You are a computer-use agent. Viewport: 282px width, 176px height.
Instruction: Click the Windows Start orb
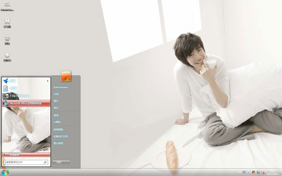pyautogui.click(x=5, y=172)
